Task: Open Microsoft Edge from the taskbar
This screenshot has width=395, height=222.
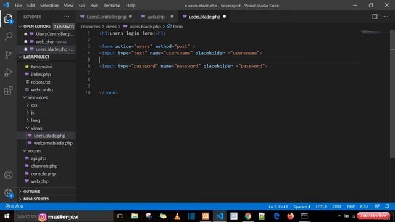Action: tap(276, 216)
